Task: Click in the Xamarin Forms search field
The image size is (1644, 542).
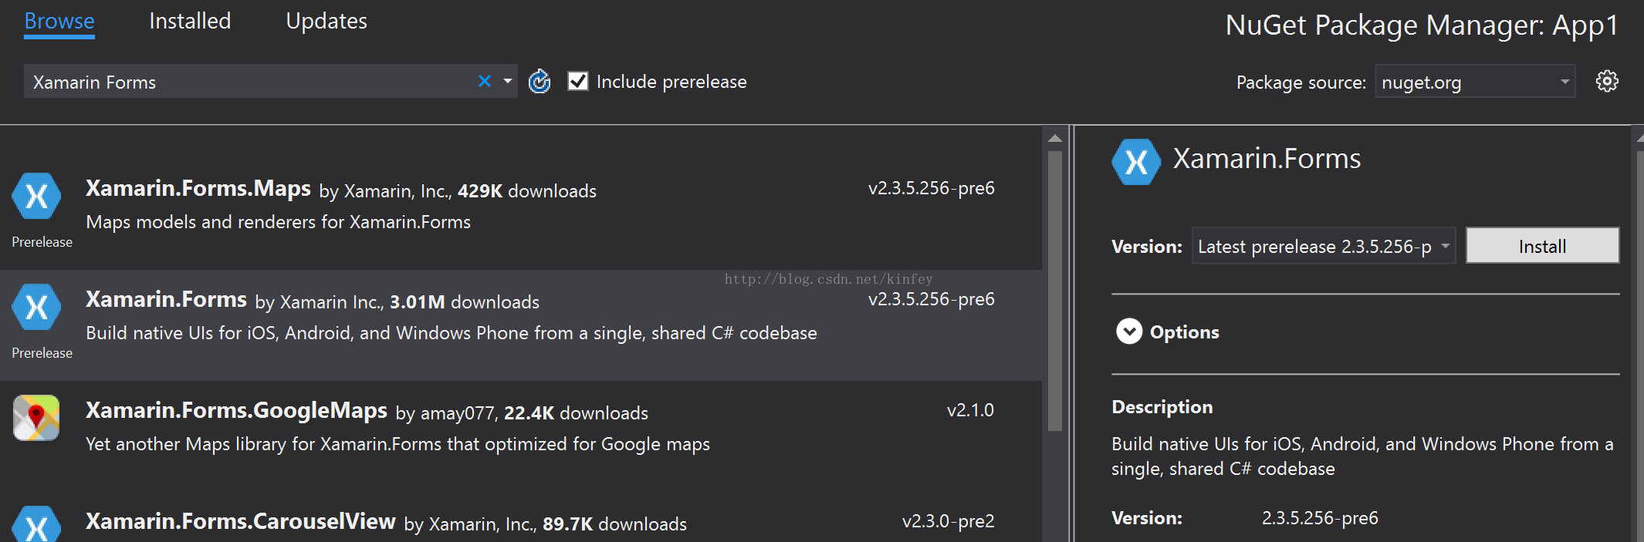Action: point(251,82)
